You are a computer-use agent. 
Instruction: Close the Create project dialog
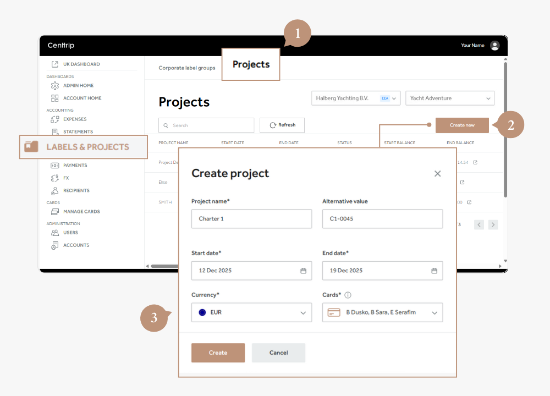[437, 174]
